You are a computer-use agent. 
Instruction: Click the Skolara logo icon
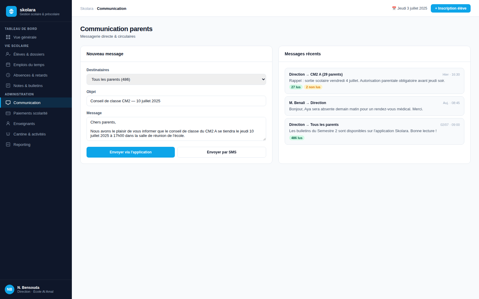coord(11,11)
